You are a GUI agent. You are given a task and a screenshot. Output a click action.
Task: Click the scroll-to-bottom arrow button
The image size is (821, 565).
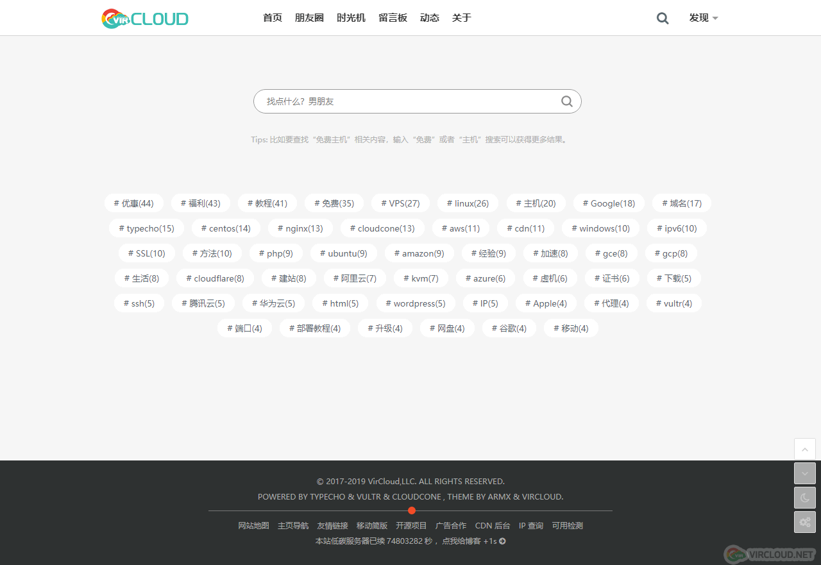tap(805, 473)
